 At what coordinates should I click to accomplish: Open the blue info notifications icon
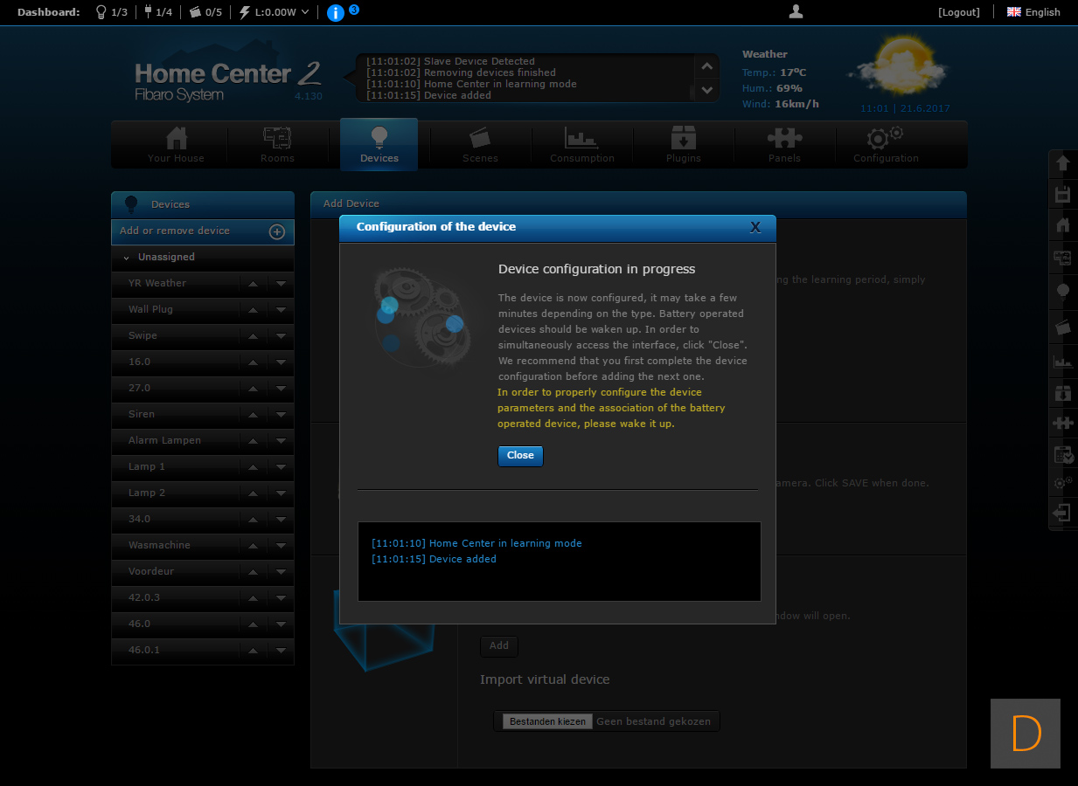tap(335, 13)
